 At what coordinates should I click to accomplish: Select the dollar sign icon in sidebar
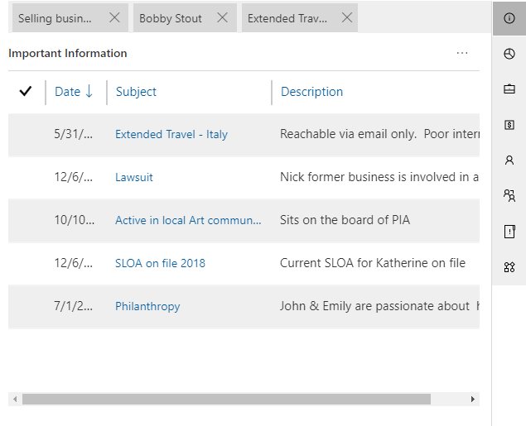(x=509, y=125)
